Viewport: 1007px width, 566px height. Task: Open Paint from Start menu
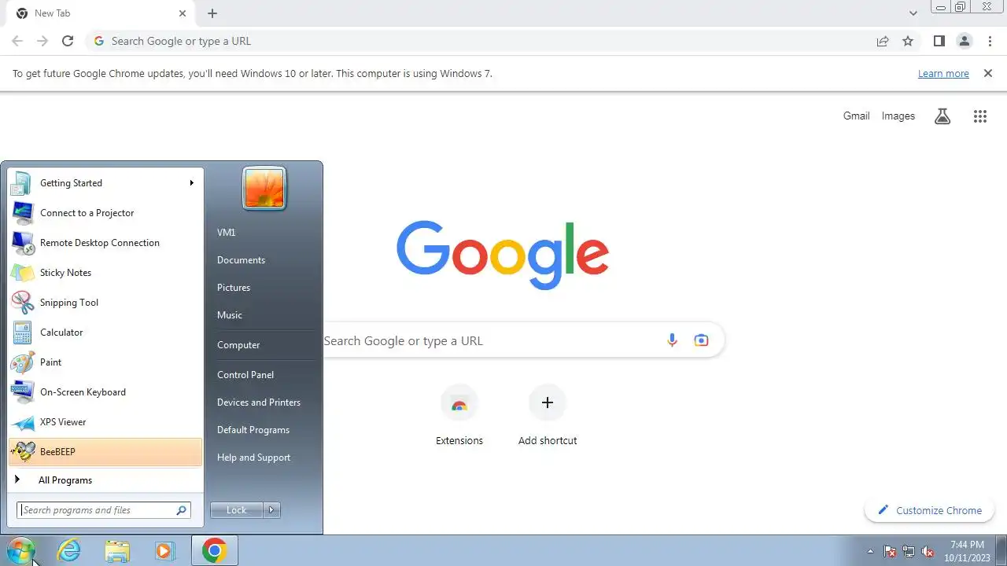[x=105, y=362]
